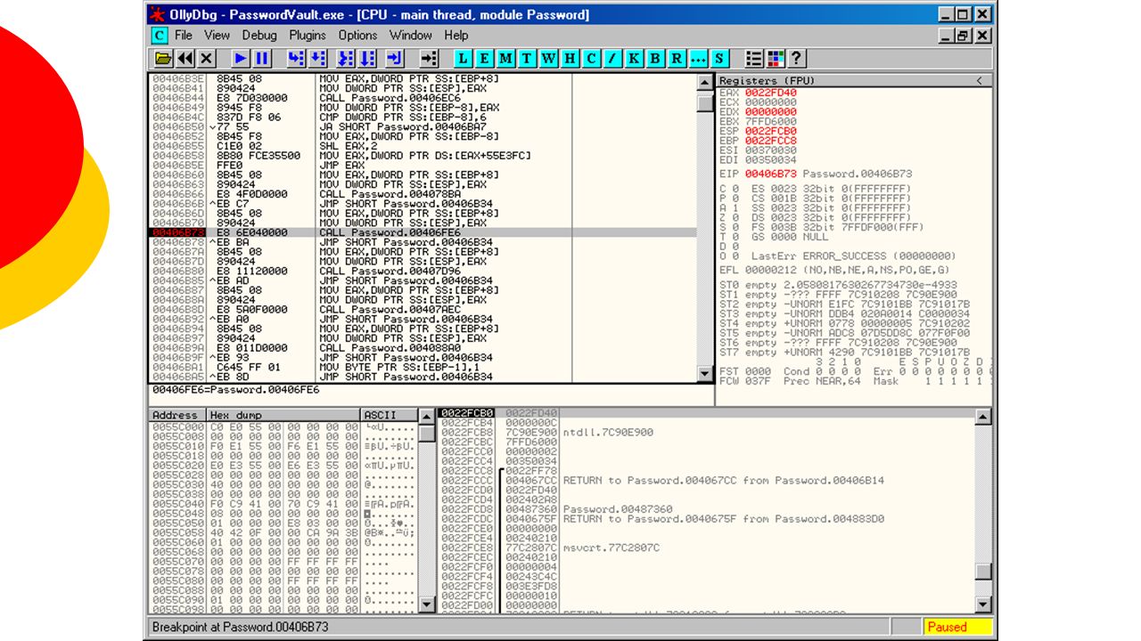This screenshot has height=641, width=1141.
Task: Click the CPU window C icon in menu bar
Action: 159,36
